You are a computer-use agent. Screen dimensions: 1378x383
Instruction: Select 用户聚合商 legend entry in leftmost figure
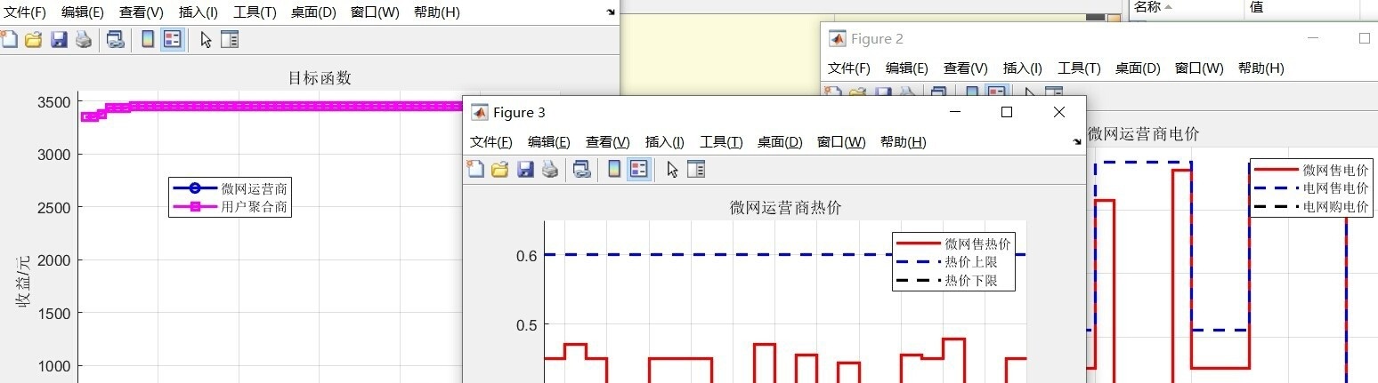[231, 207]
